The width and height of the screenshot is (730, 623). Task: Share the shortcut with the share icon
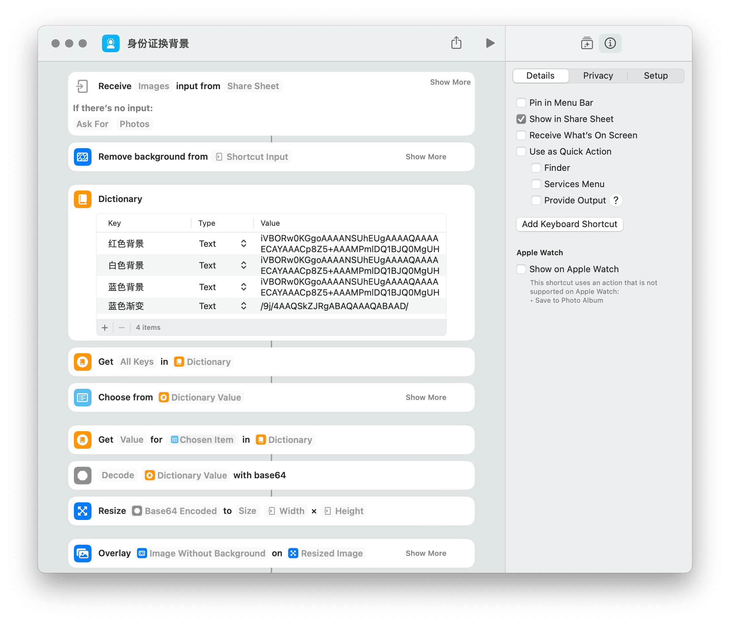click(456, 43)
